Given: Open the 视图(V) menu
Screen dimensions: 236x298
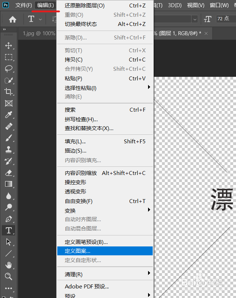Looking at the screenshot, I should (x=196, y=5).
